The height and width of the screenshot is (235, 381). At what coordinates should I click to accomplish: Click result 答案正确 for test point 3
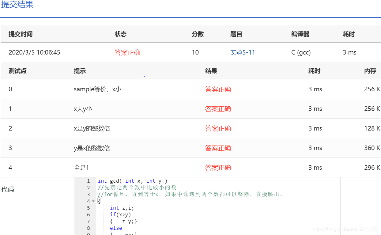point(218,148)
